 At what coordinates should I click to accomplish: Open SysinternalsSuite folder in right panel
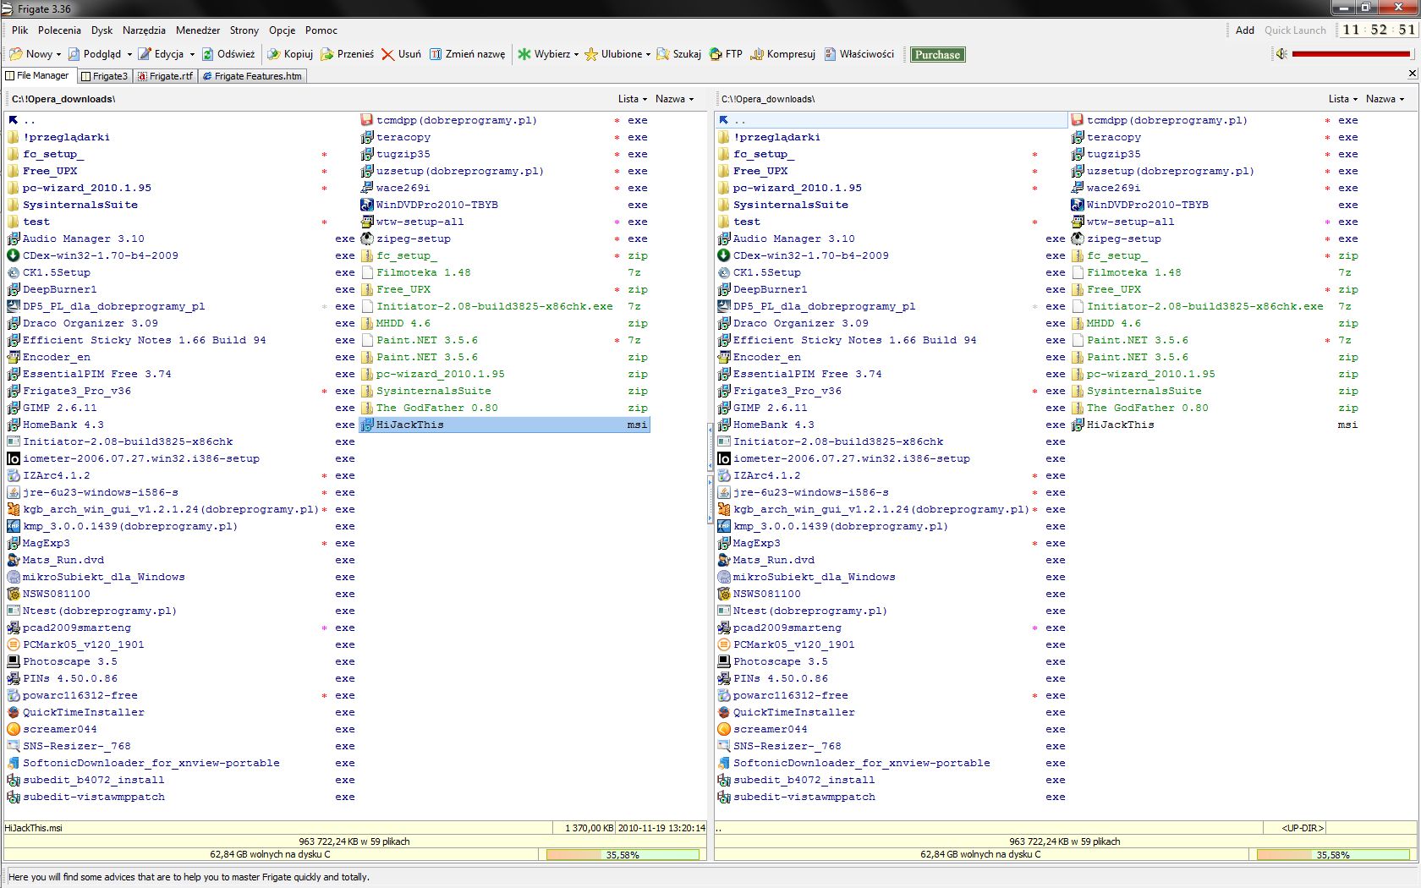[782, 205]
